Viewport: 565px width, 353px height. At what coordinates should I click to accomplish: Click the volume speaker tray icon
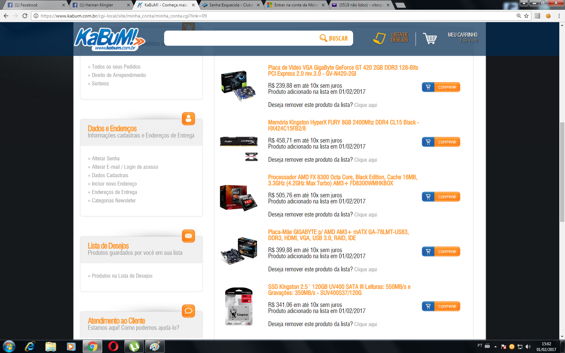point(528,346)
